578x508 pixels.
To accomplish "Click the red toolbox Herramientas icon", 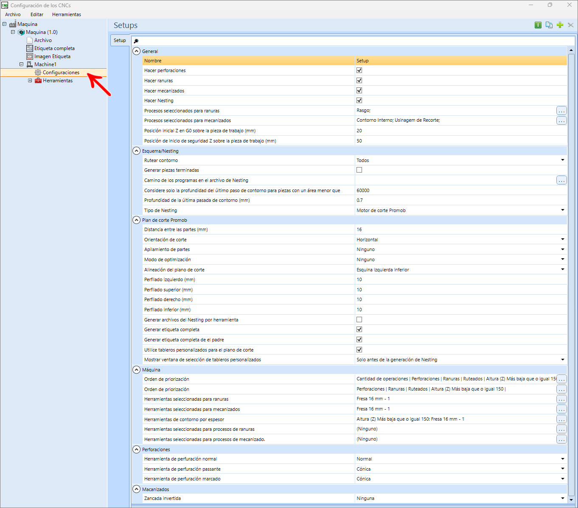I will pyautogui.click(x=38, y=81).
